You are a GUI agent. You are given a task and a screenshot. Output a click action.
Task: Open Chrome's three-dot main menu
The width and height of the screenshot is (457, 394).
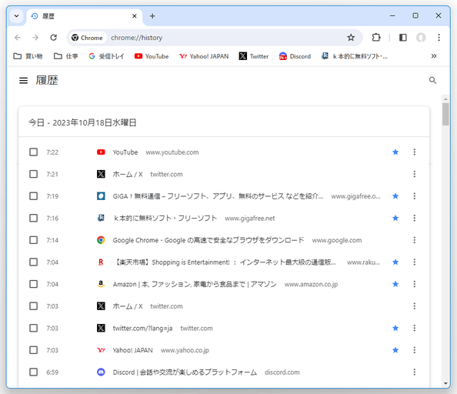pos(439,38)
